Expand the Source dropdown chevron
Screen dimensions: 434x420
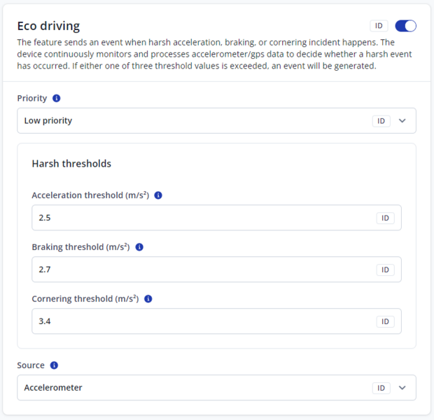[402, 388]
